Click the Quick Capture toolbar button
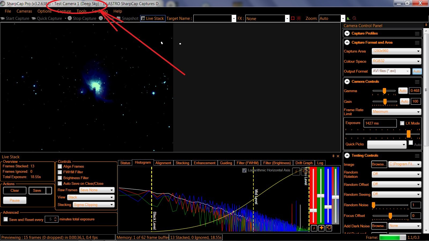The width and height of the screenshot is (429, 241). coord(47,18)
